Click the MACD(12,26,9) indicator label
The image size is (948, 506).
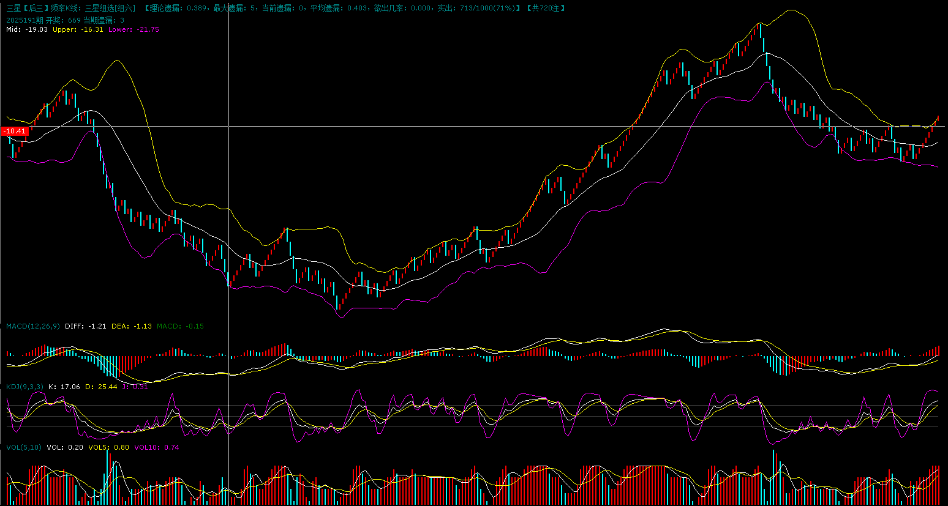[33, 326]
